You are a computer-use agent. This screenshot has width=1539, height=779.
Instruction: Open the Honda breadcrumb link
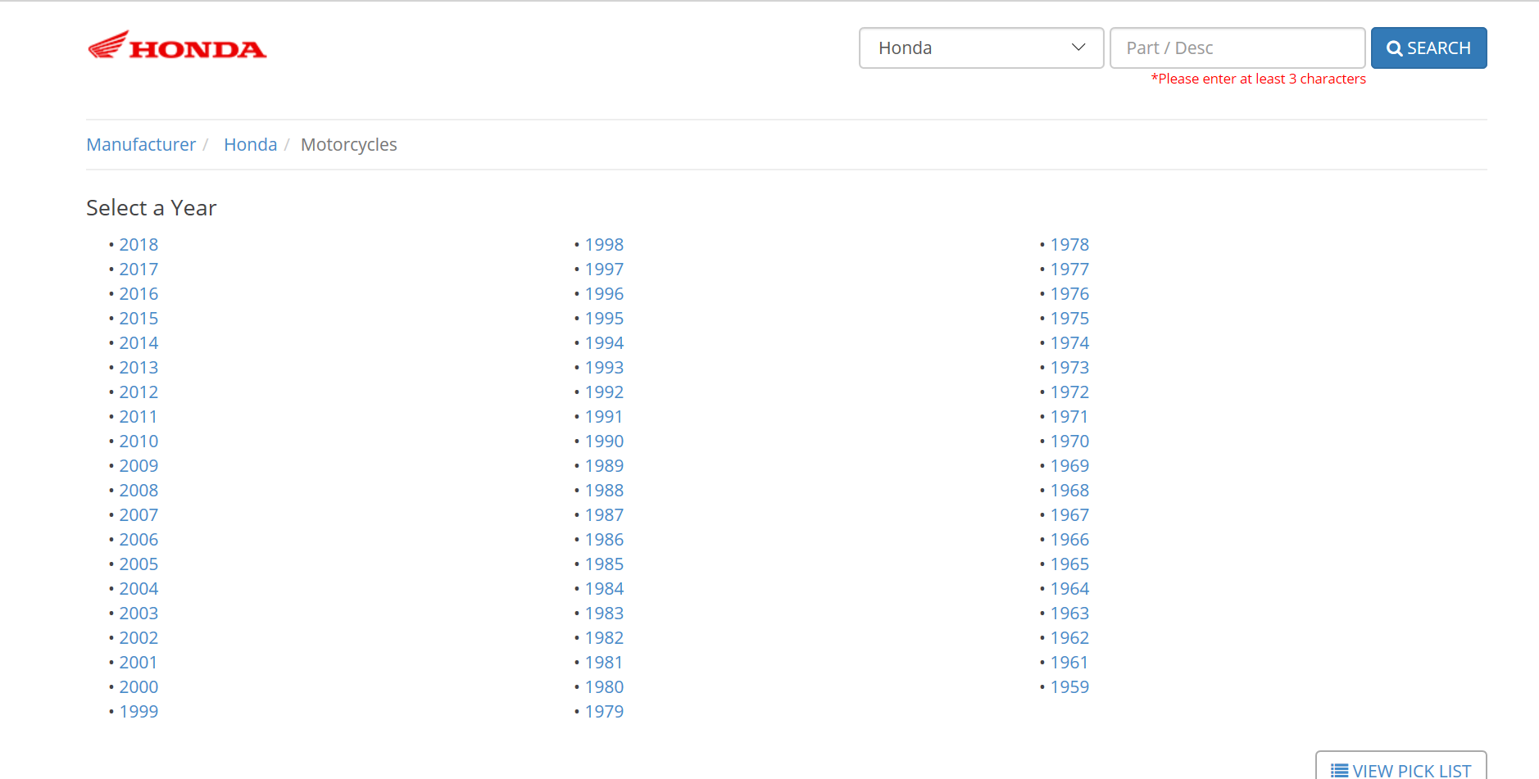click(250, 145)
